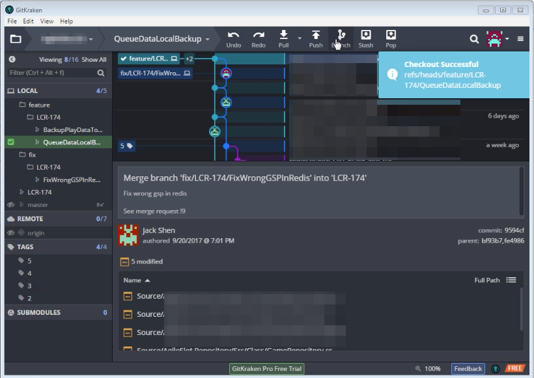
Task: Open the File menu
Action: [12, 21]
